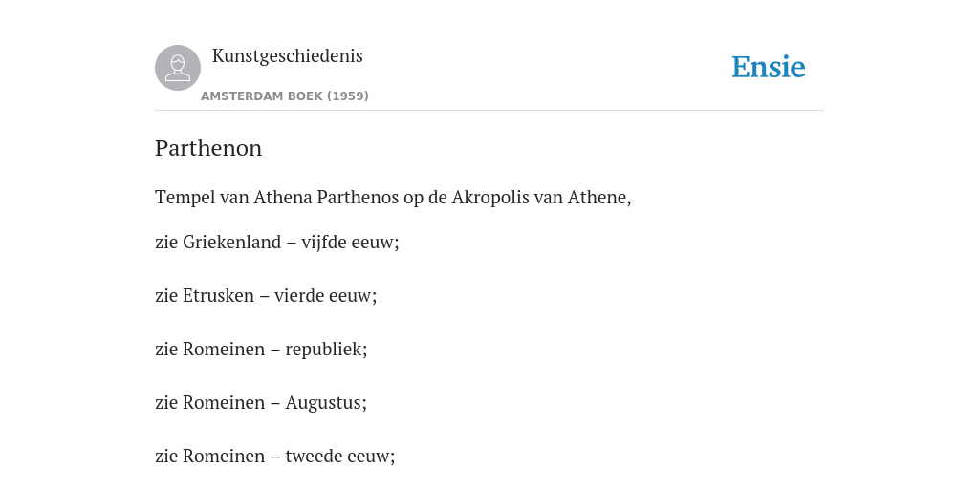This screenshot has height=489, width=979.
Task: Click the word republiek
Action: [324, 350]
